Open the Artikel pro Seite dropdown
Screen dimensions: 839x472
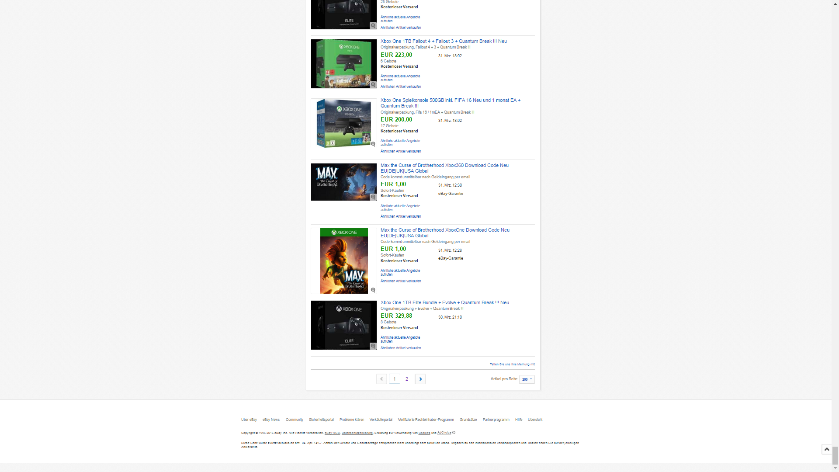pos(527,379)
